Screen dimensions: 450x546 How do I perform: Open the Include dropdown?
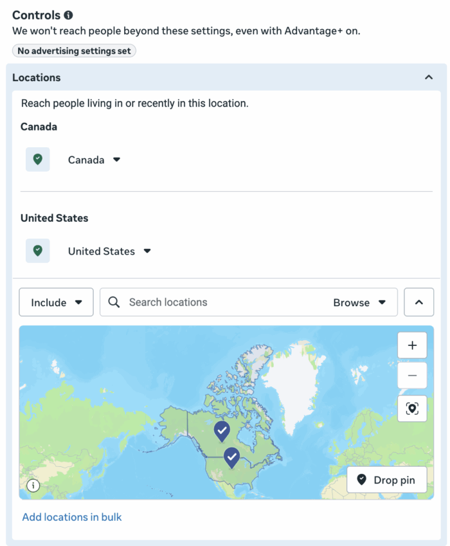(56, 302)
